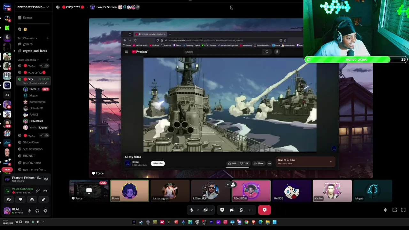Screen dimensions: 409x230
Task: Show the +2 viewers list beside Force's Screen
Action: (137, 7)
